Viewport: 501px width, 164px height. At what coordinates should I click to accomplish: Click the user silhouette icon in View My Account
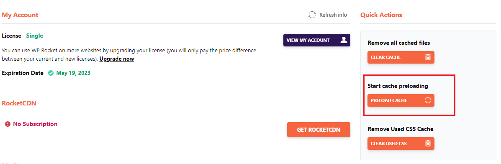coord(344,40)
